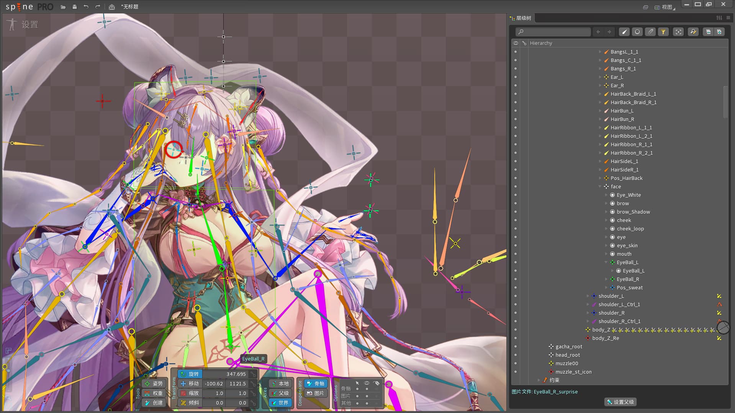Expand the 约束 constraints node
Image resolution: width=735 pixels, height=413 pixels.
(539, 380)
